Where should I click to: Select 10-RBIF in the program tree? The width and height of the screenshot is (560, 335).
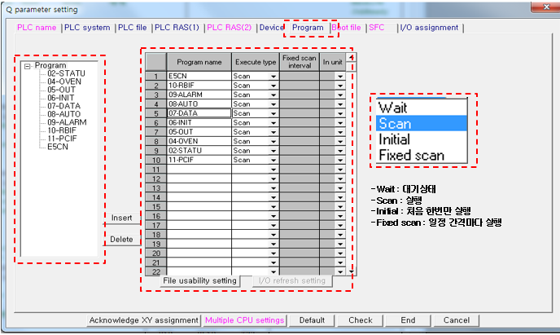[x=62, y=130]
